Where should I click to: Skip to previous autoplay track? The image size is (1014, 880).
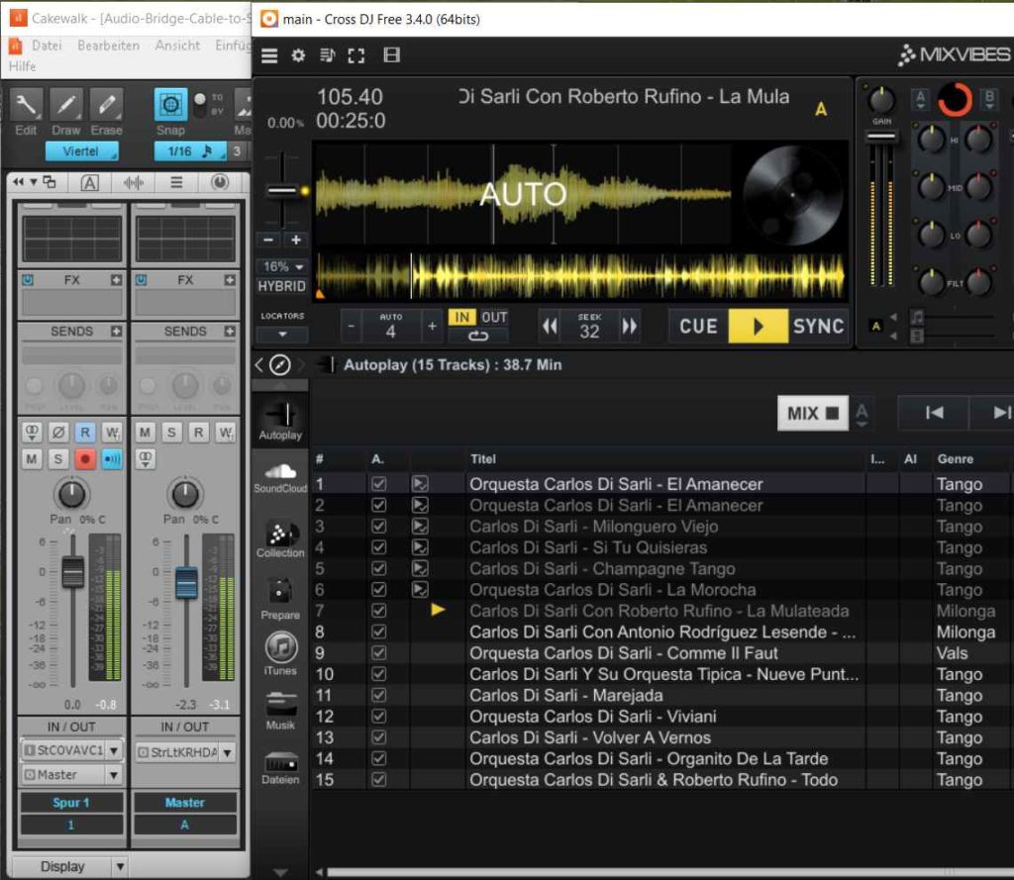pos(934,413)
